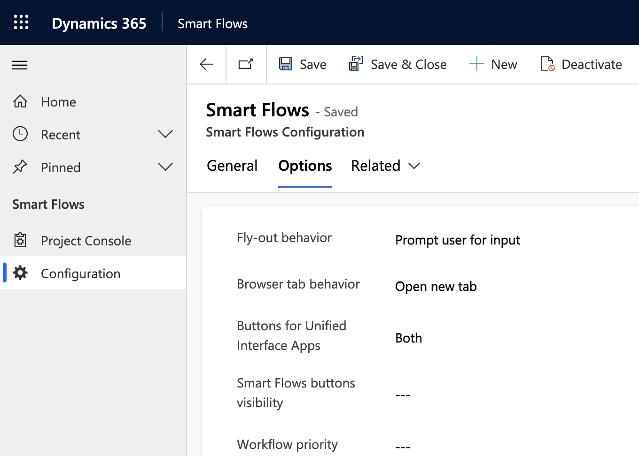
Task: Click the Save floppy disk icon
Action: click(x=286, y=64)
